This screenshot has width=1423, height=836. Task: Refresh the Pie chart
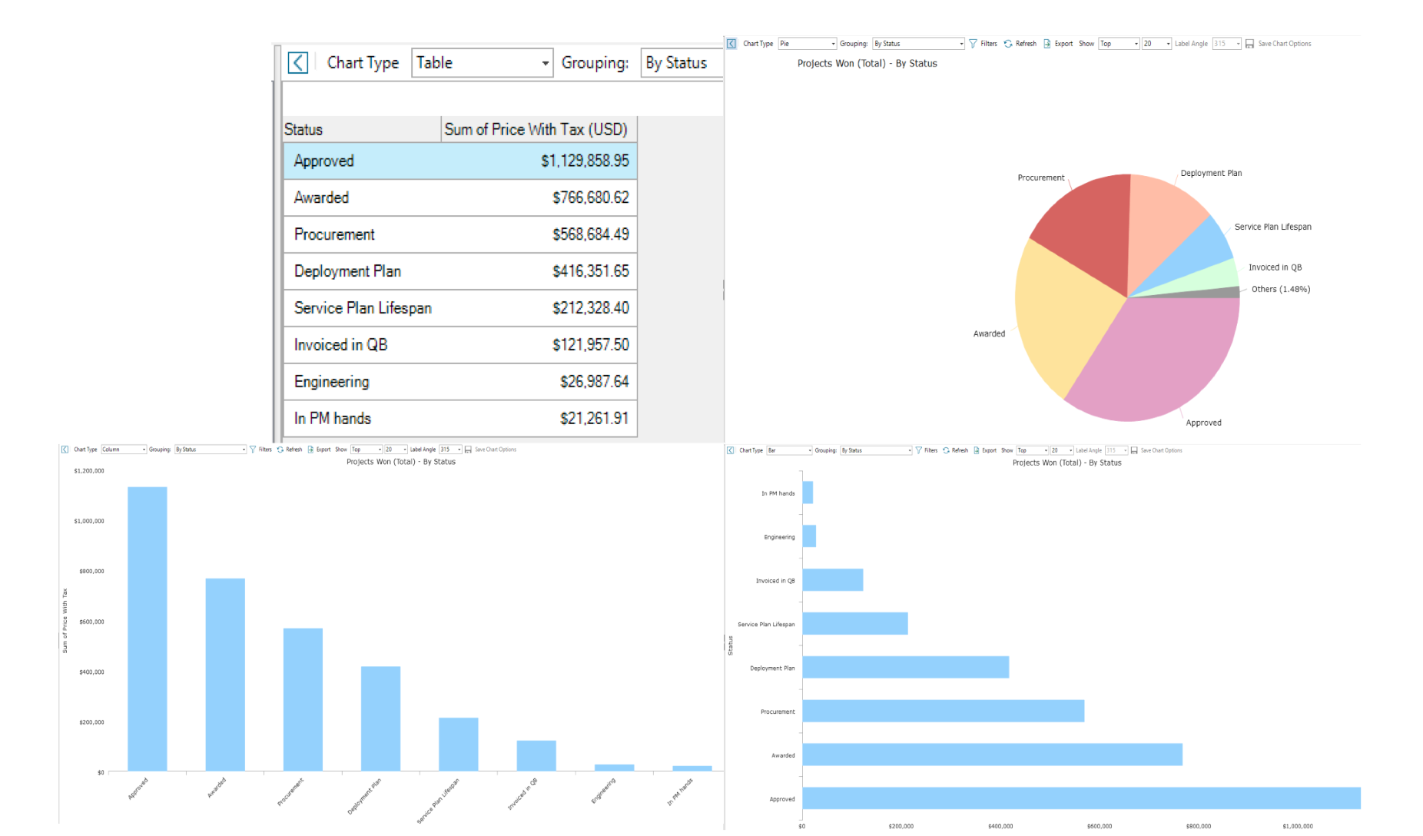[1020, 44]
